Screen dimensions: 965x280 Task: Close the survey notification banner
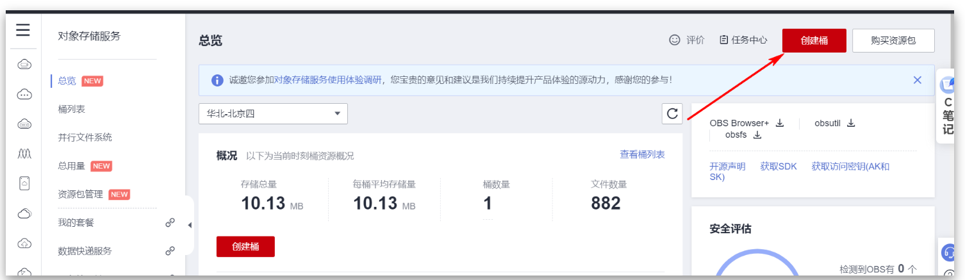(x=917, y=80)
